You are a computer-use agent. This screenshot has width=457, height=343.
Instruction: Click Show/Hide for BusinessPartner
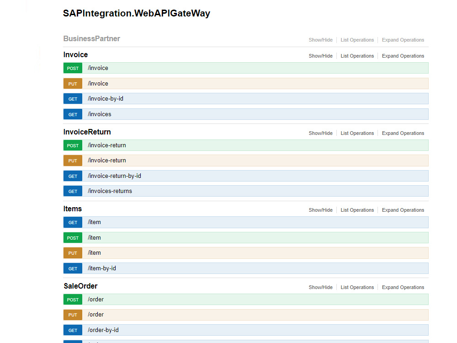321,40
